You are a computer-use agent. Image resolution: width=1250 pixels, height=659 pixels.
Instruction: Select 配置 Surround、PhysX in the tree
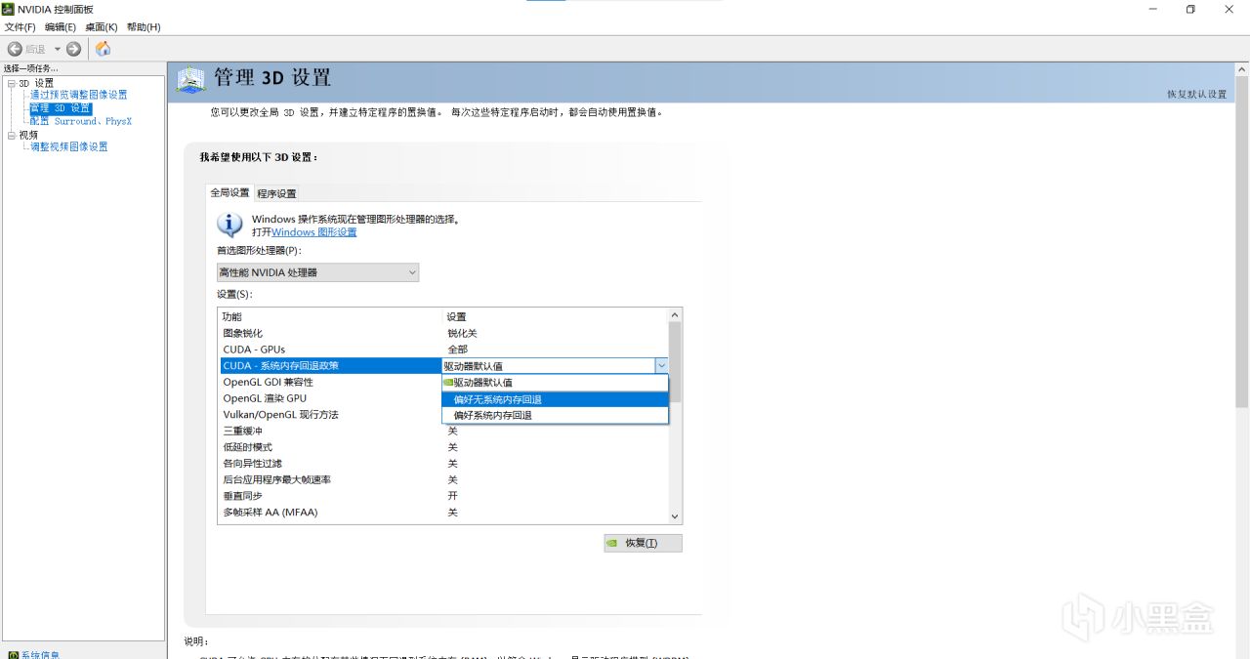click(x=80, y=121)
